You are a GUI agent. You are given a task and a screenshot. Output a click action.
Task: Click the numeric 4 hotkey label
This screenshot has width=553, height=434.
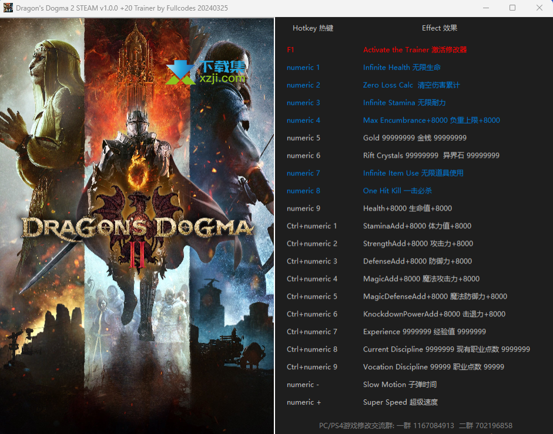click(x=303, y=121)
